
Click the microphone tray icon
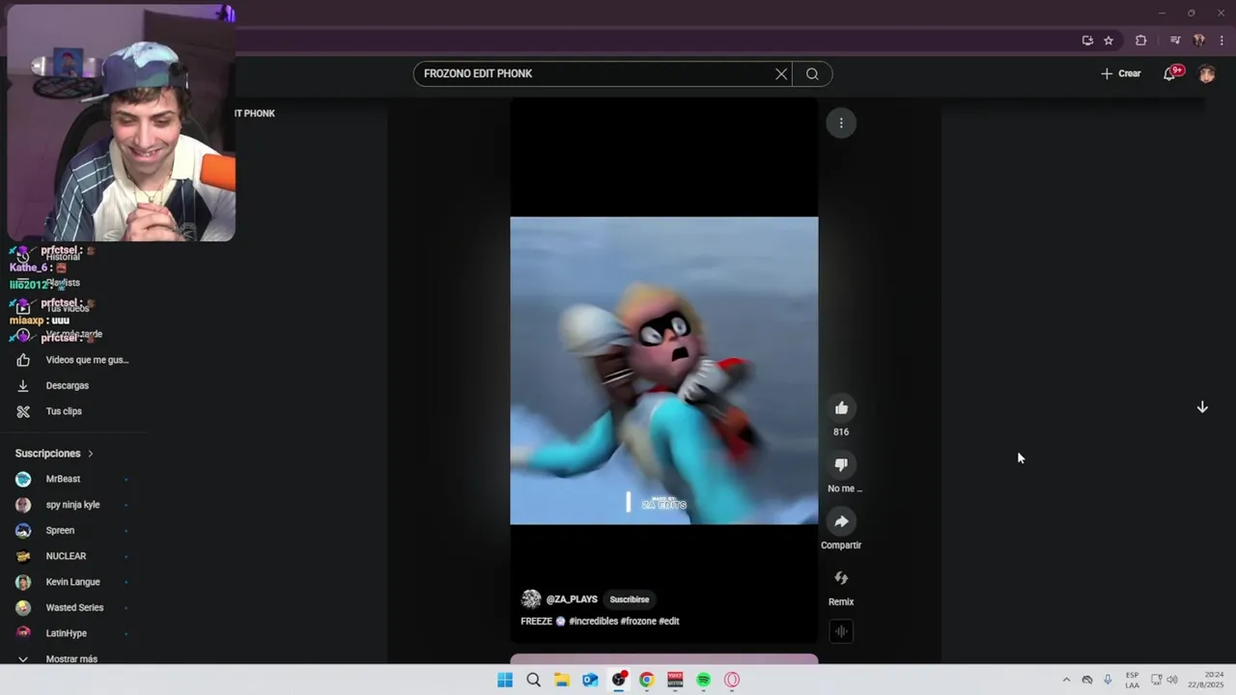[x=1108, y=680]
